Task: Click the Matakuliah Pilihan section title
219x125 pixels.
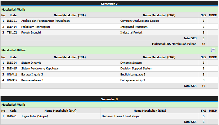Action: point(14,50)
